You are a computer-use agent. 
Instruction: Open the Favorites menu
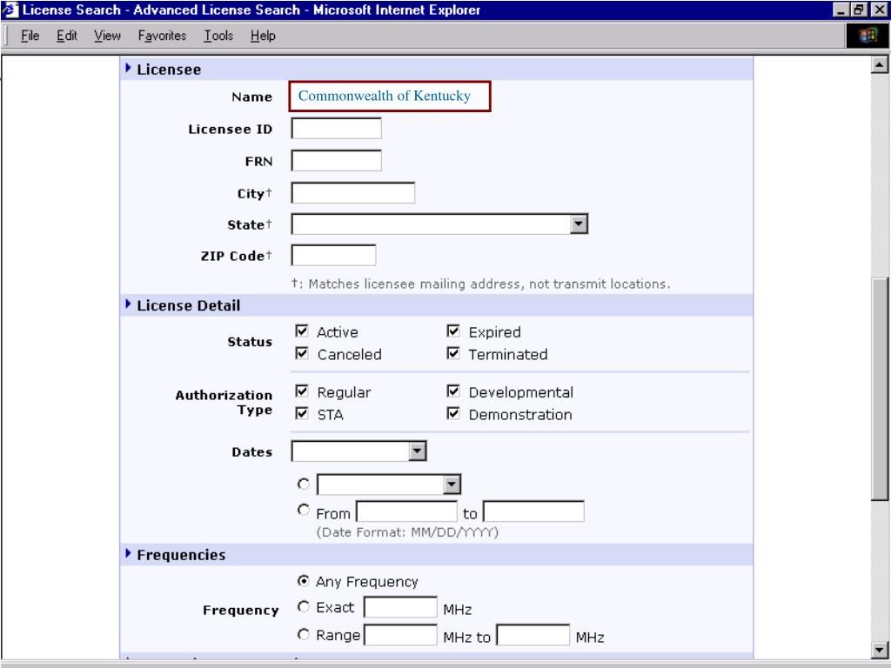(x=162, y=36)
